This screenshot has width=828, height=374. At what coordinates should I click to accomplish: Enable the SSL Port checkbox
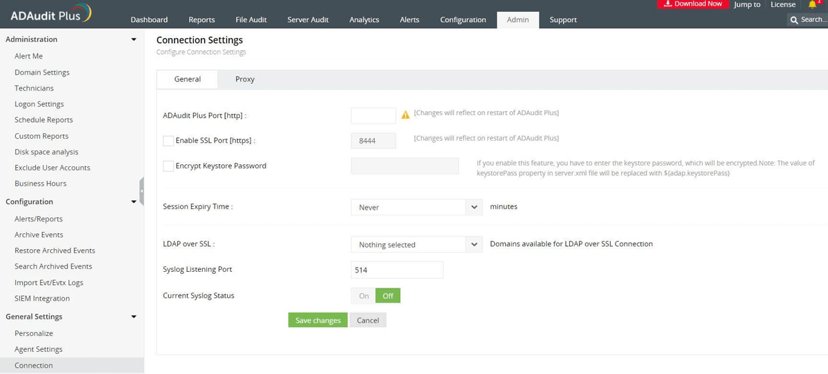[168, 141]
